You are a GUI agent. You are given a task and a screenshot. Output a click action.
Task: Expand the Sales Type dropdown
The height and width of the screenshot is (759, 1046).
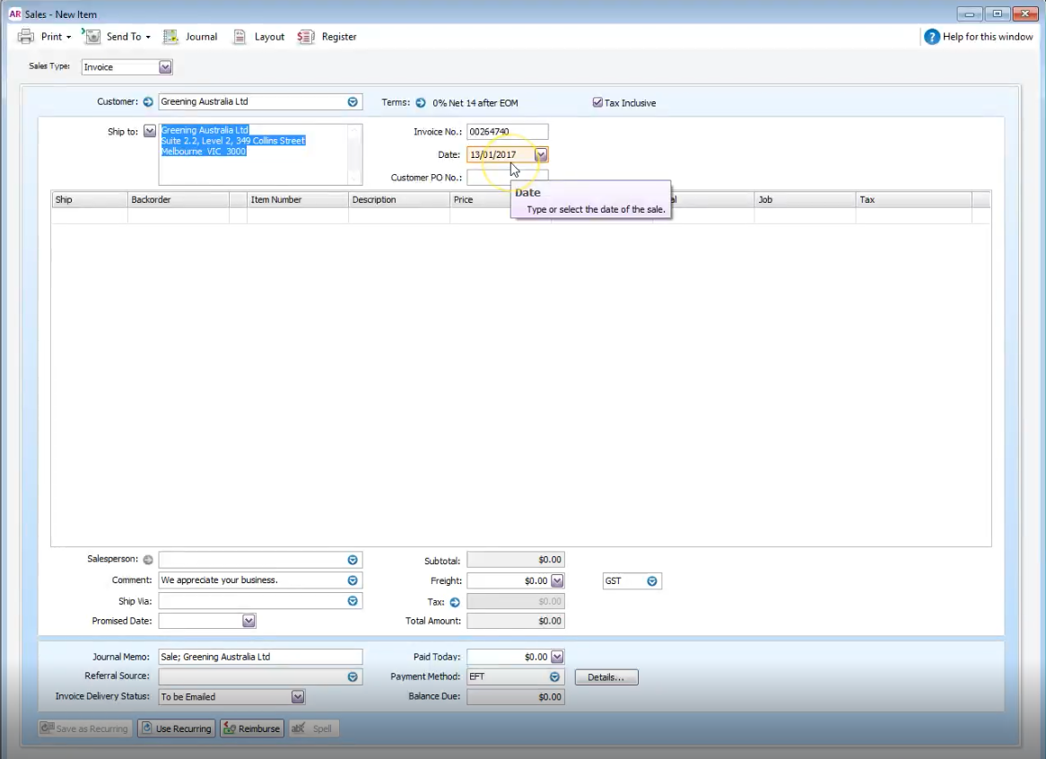[x=165, y=66]
